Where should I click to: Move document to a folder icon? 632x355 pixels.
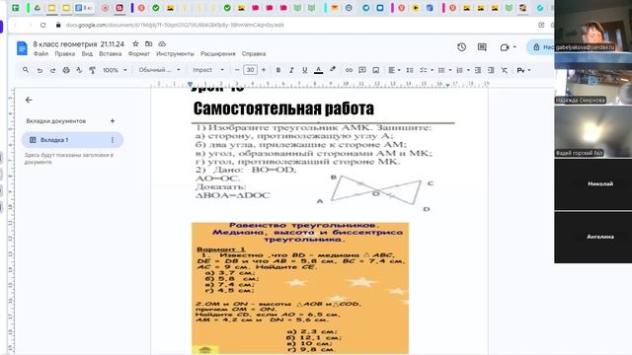click(149, 43)
